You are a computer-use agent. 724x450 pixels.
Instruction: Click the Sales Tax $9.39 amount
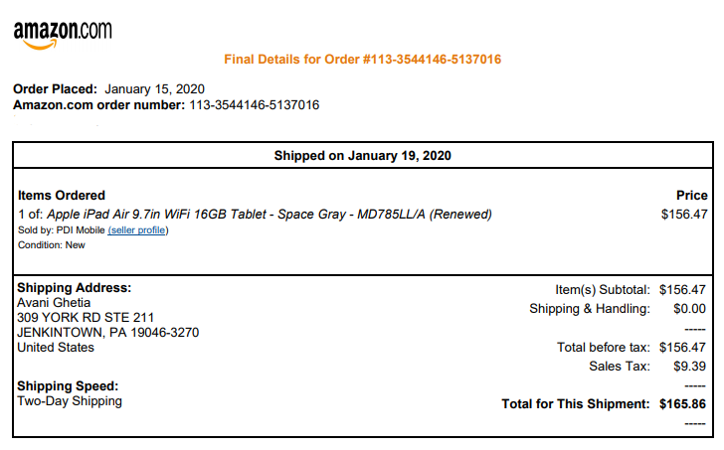pyautogui.click(x=687, y=367)
